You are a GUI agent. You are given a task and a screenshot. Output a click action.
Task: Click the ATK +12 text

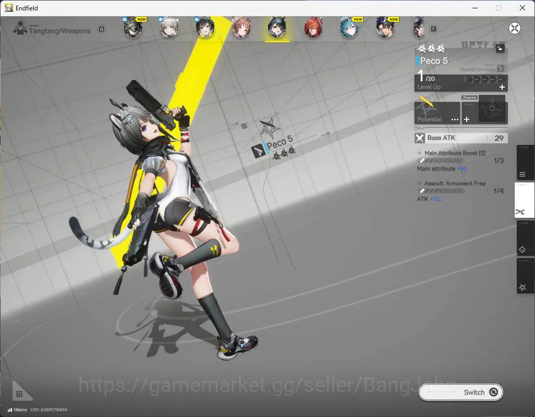[x=429, y=199]
